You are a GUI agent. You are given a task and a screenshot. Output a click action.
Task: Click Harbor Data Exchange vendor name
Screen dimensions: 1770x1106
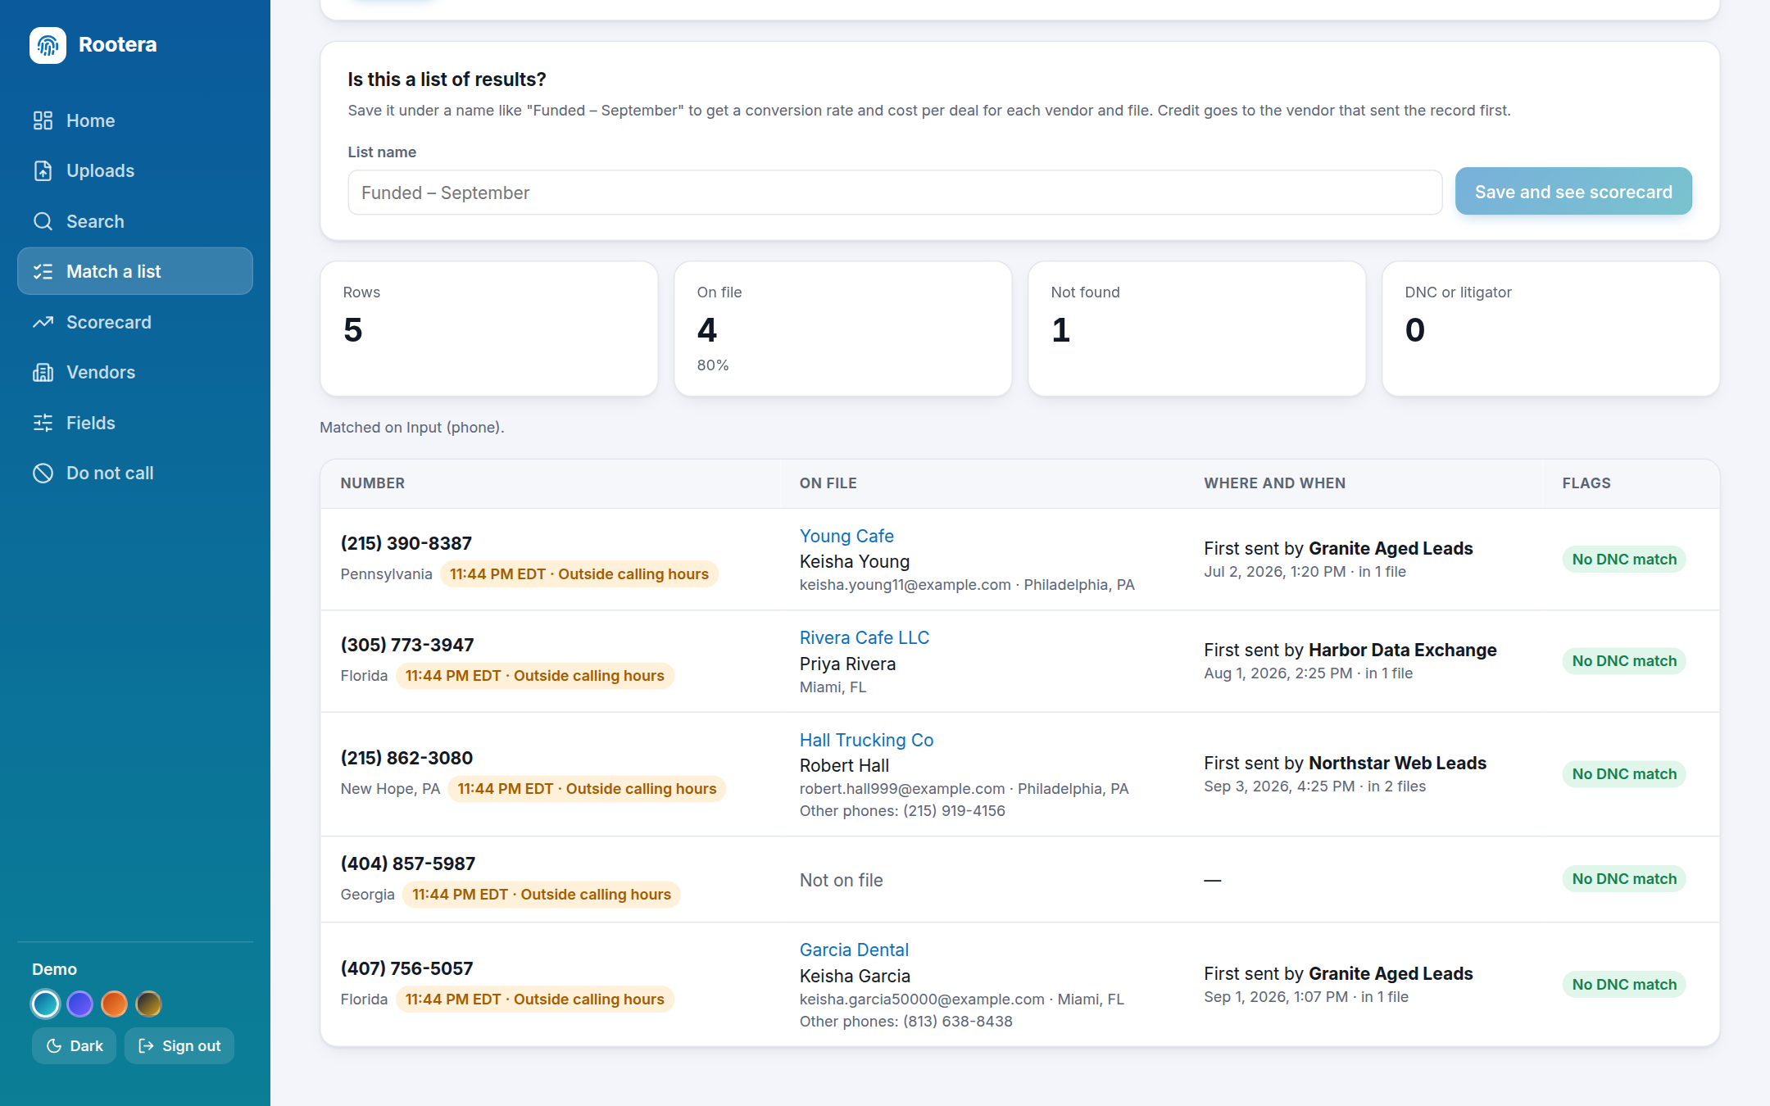tap(1402, 650)
